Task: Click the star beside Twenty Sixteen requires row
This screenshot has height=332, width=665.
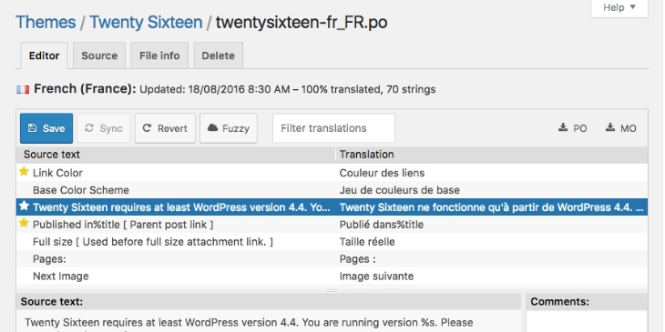Action: coord(25,206)
